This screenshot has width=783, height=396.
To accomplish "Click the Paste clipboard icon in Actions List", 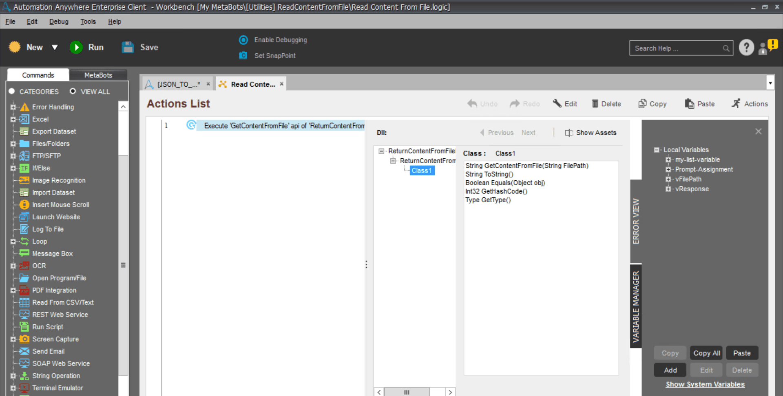I will [689, 104].
